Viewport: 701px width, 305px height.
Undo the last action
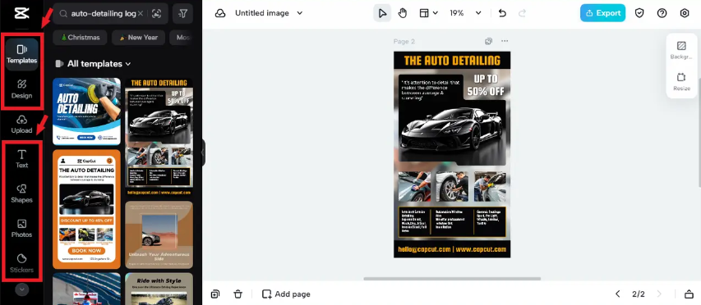[x=502, y=13]
